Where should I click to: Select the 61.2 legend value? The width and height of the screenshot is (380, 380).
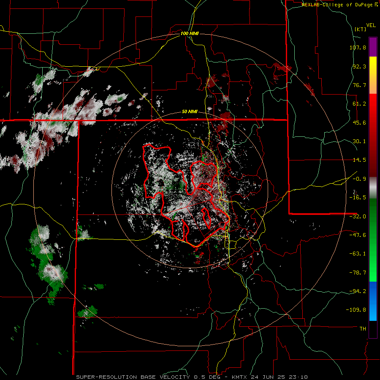click(359, 104)
